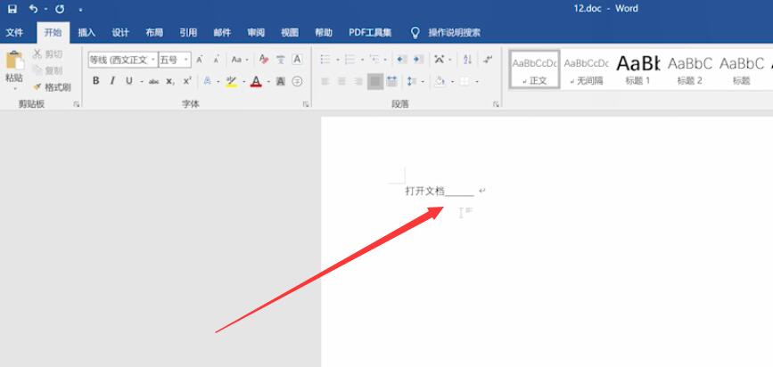
Task: Apply distributed alignment
Action: click(x=392, y=81)
